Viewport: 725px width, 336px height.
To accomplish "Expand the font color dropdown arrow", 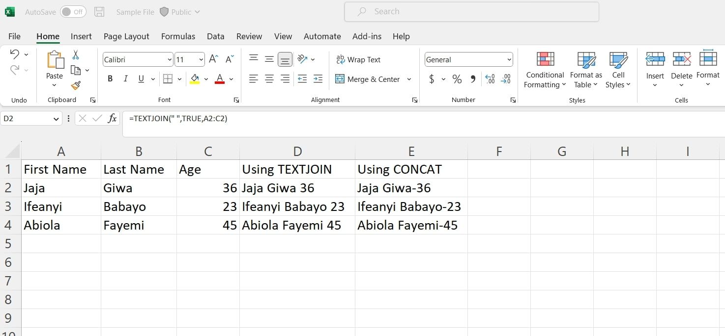I will coord(231,79).
